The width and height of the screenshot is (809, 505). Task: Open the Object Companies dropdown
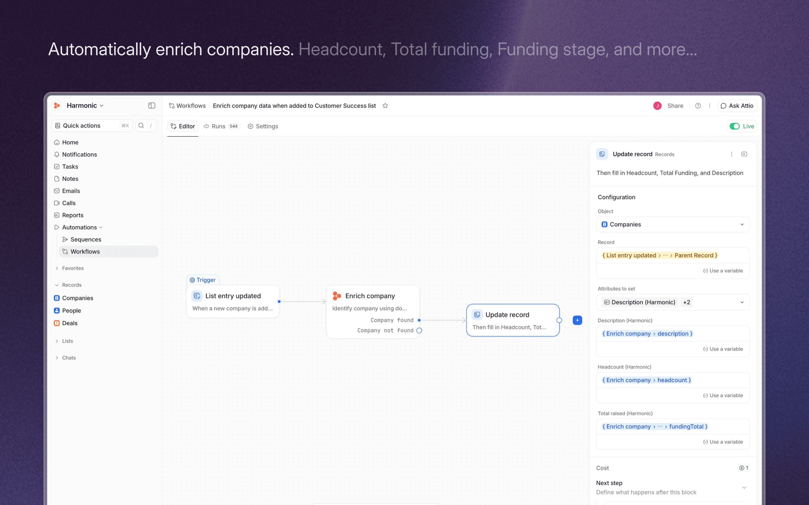[673, 224]
